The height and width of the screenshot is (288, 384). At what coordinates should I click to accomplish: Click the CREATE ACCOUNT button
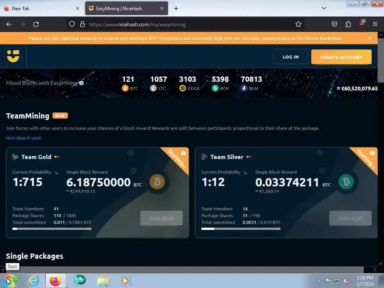click(x=341, y=57)
